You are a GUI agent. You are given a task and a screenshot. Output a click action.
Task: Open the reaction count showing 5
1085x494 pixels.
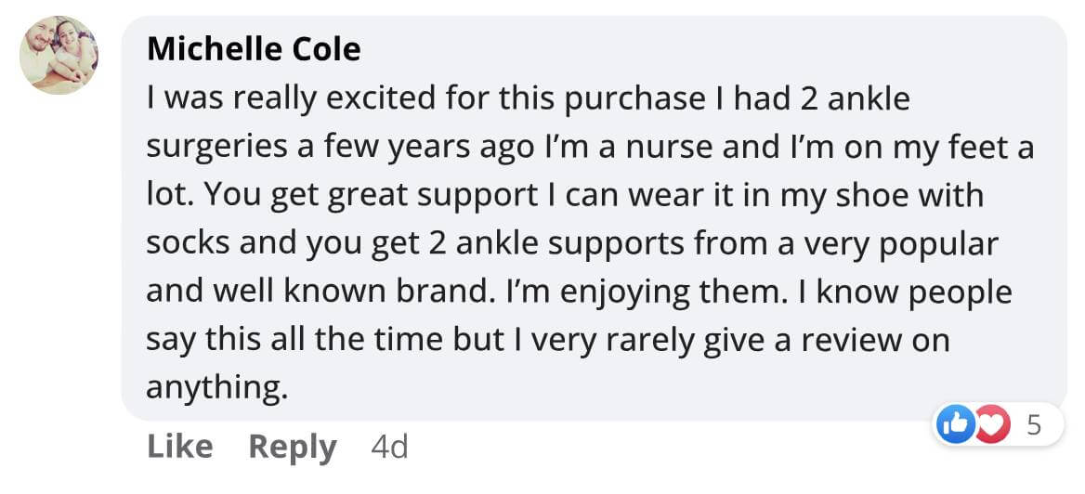point(1034,426)
